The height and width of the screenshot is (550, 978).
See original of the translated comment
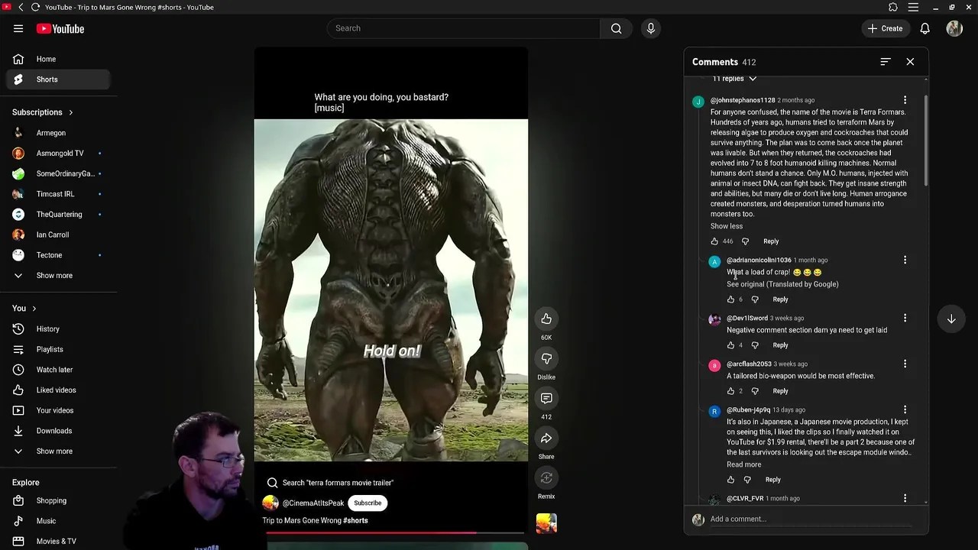[782, 284]
